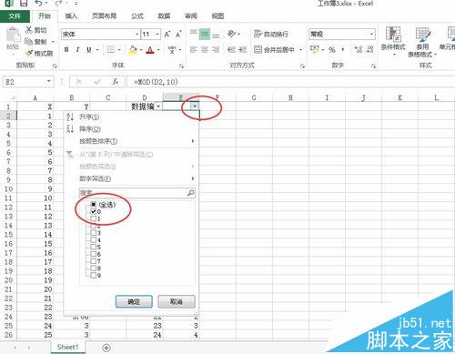Screen dimensions: 455x354
Task: Check the filter value 6
Action: click(94, 254)
